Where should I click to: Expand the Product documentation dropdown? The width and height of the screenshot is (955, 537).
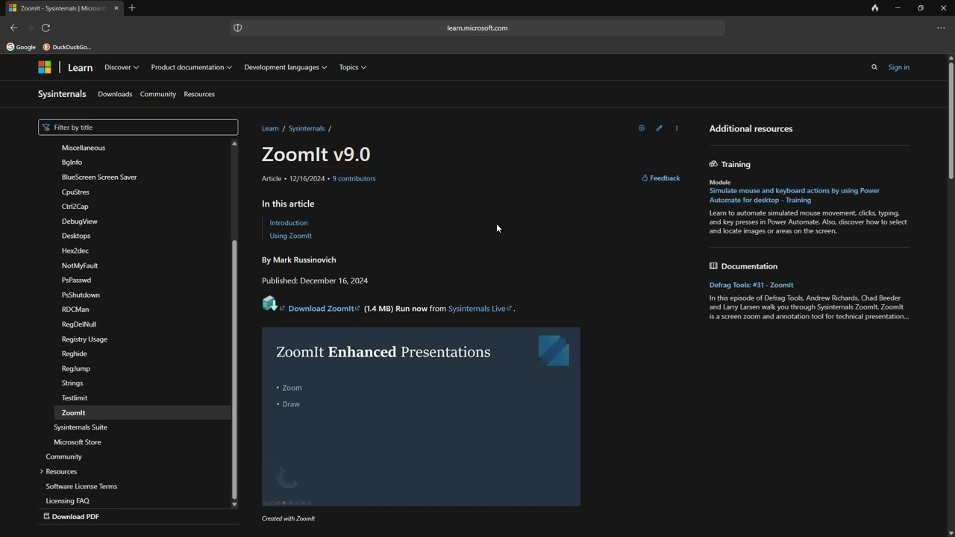tap(191, 67)
